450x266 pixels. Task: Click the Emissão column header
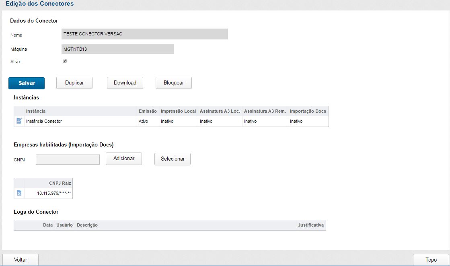point(148,111)
